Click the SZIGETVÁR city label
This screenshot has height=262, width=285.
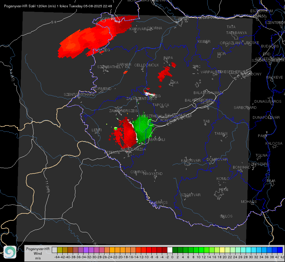[x=191, y=195]
